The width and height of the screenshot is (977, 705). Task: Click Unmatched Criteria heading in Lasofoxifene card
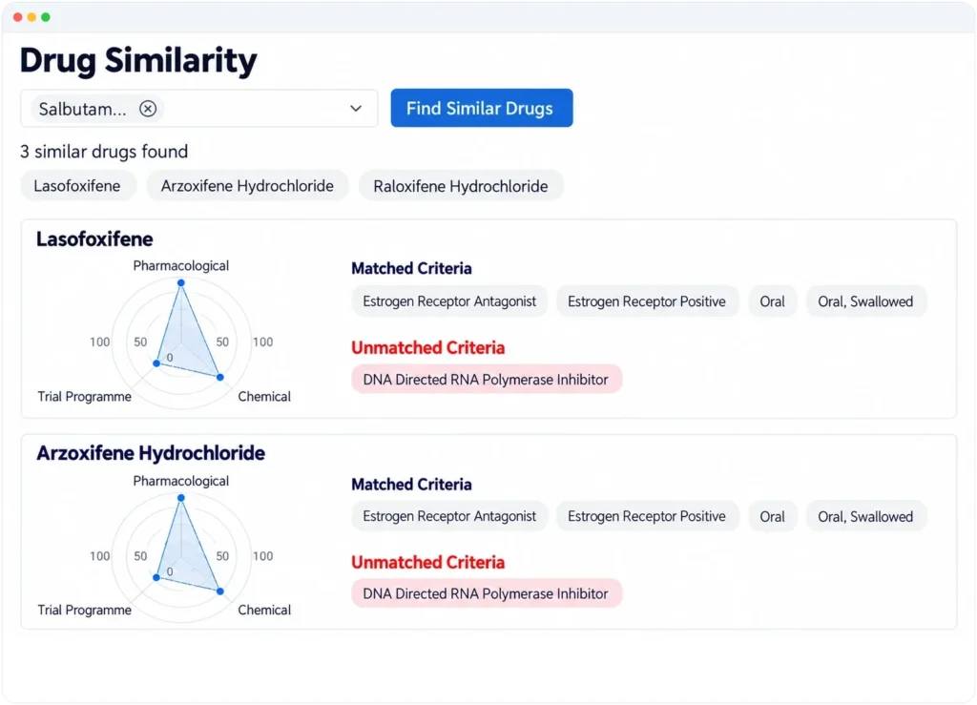click(x=428, y=347)
